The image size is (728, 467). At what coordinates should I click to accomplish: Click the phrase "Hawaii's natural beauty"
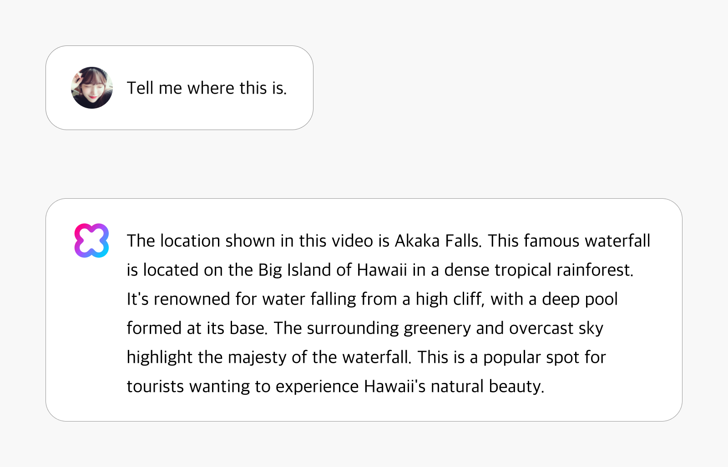454,386
